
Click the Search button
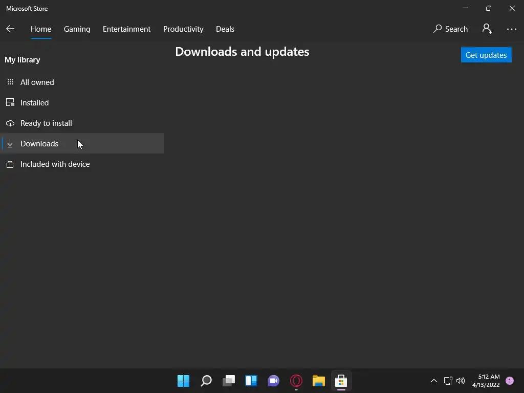click(450, 29)
